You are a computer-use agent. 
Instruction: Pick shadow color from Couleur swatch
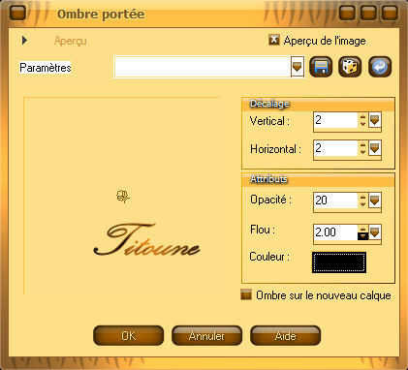click(x=339, y=262)
